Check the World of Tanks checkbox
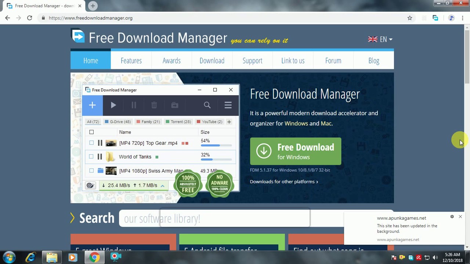Viewport: 470px width, 264px height. pyautogui.click(x=91, y=157)
